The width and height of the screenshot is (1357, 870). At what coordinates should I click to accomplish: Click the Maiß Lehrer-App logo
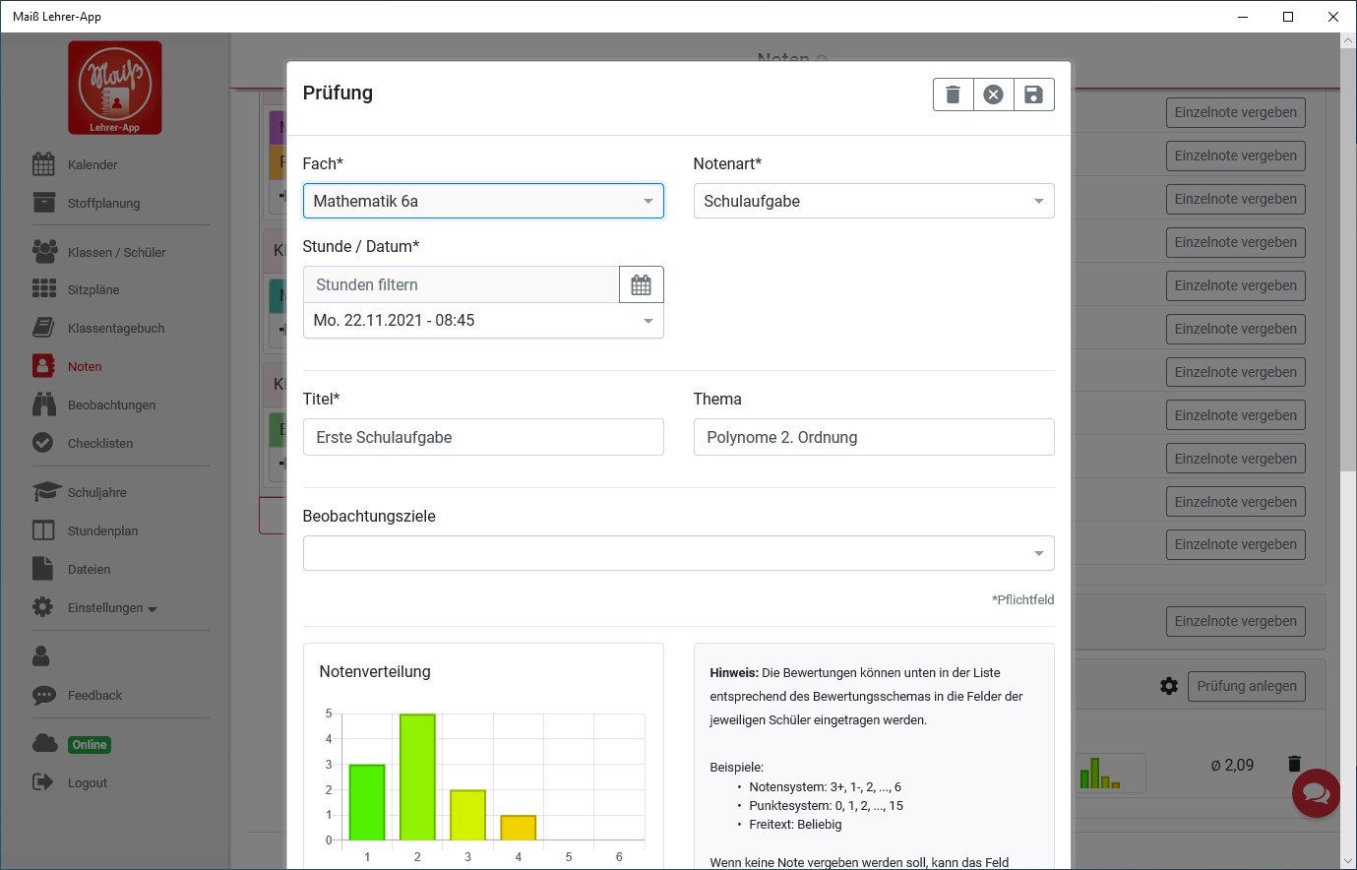115,88
